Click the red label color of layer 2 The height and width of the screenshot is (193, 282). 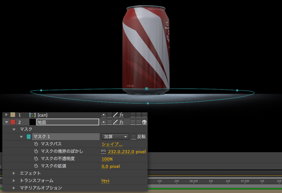point(13,122)
